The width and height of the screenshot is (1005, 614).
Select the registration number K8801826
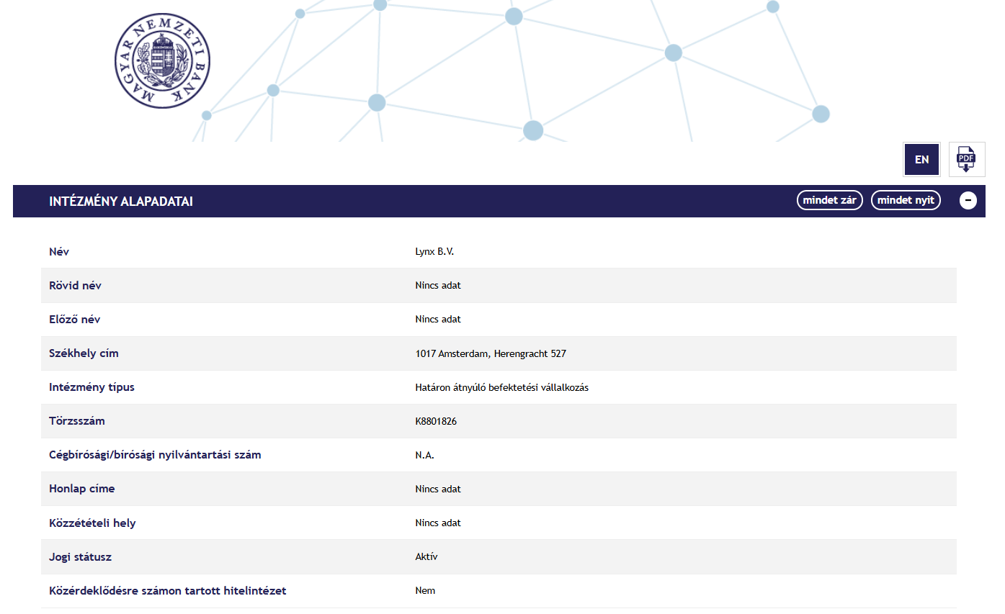pyautogui.click(x=436, y=421)
